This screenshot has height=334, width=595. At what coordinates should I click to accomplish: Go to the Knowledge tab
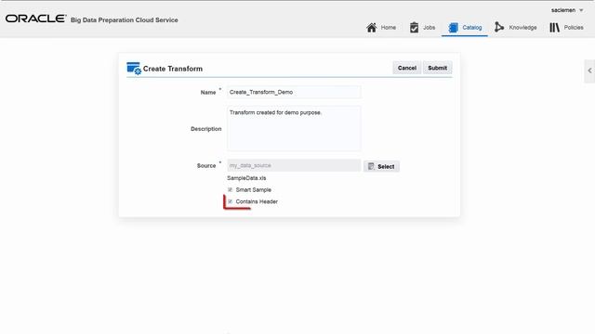tap(515, 27)
